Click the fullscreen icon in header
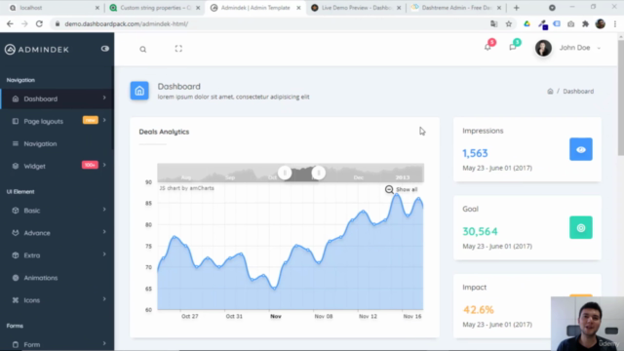624x351 pixels. (178, 49)
